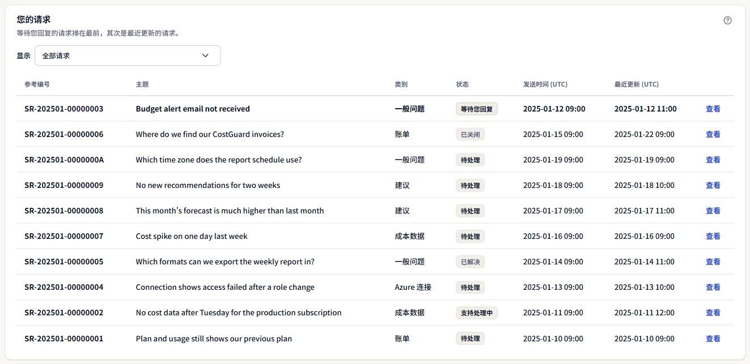Click 待处理 badge in SR-202501-00000001 row
The image size is (750, 364).
[x=471, y=339]
